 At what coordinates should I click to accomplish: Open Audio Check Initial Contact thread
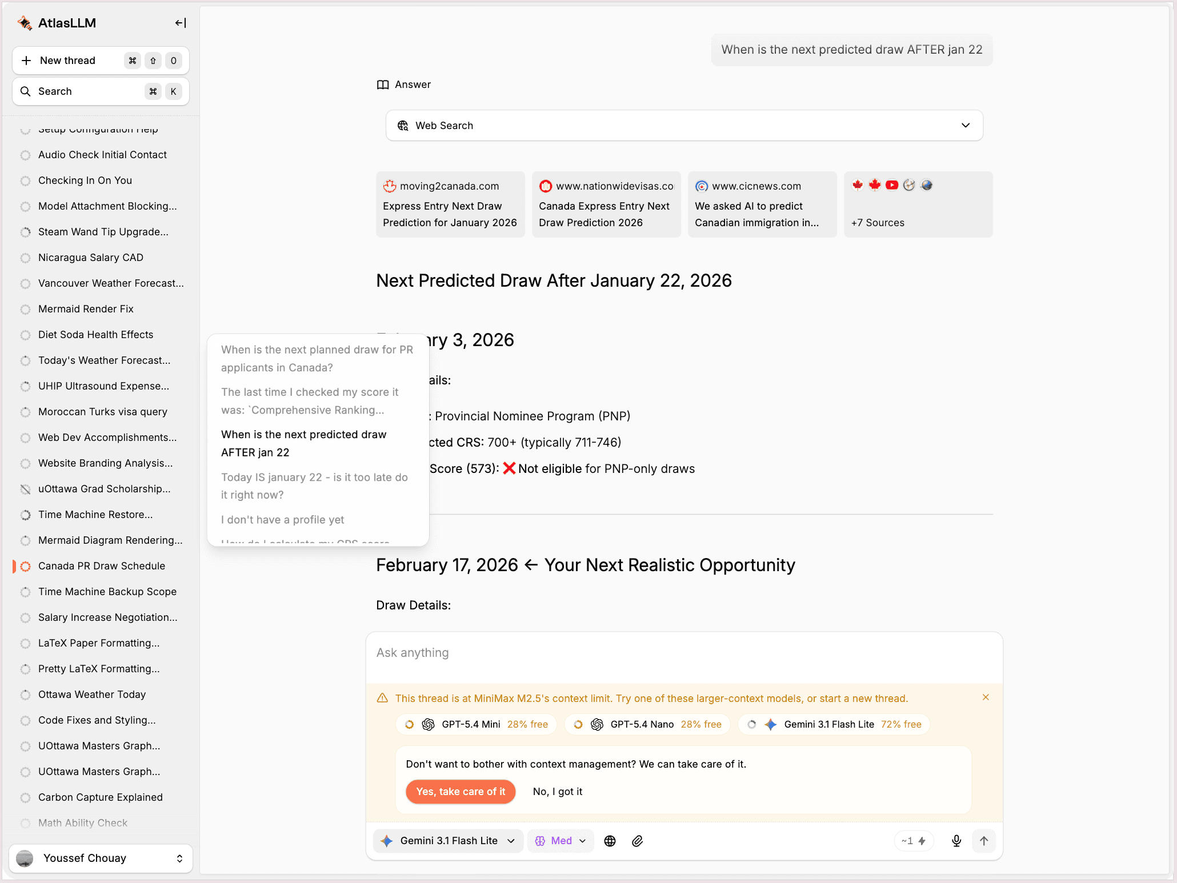click(x=102, y=155)
